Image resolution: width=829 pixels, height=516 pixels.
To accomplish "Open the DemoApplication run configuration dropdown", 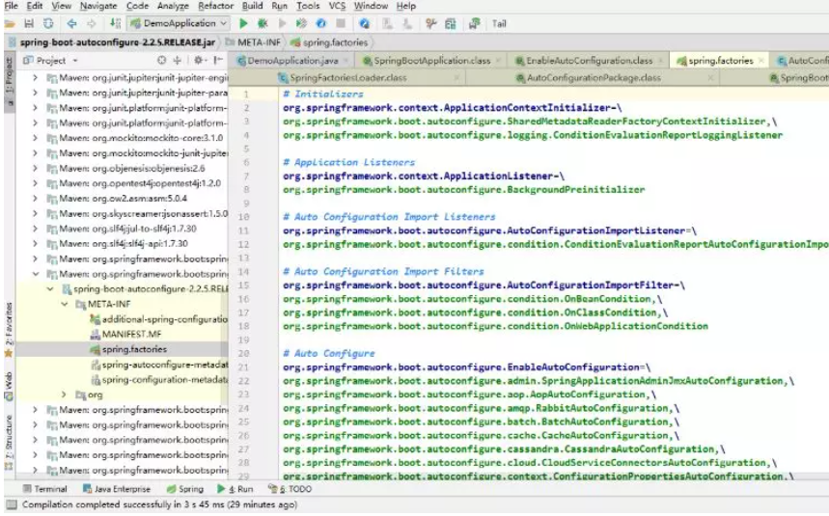I will point(180,24).
